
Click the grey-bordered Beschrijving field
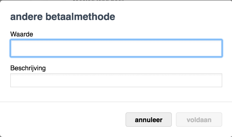coord(116,80)
